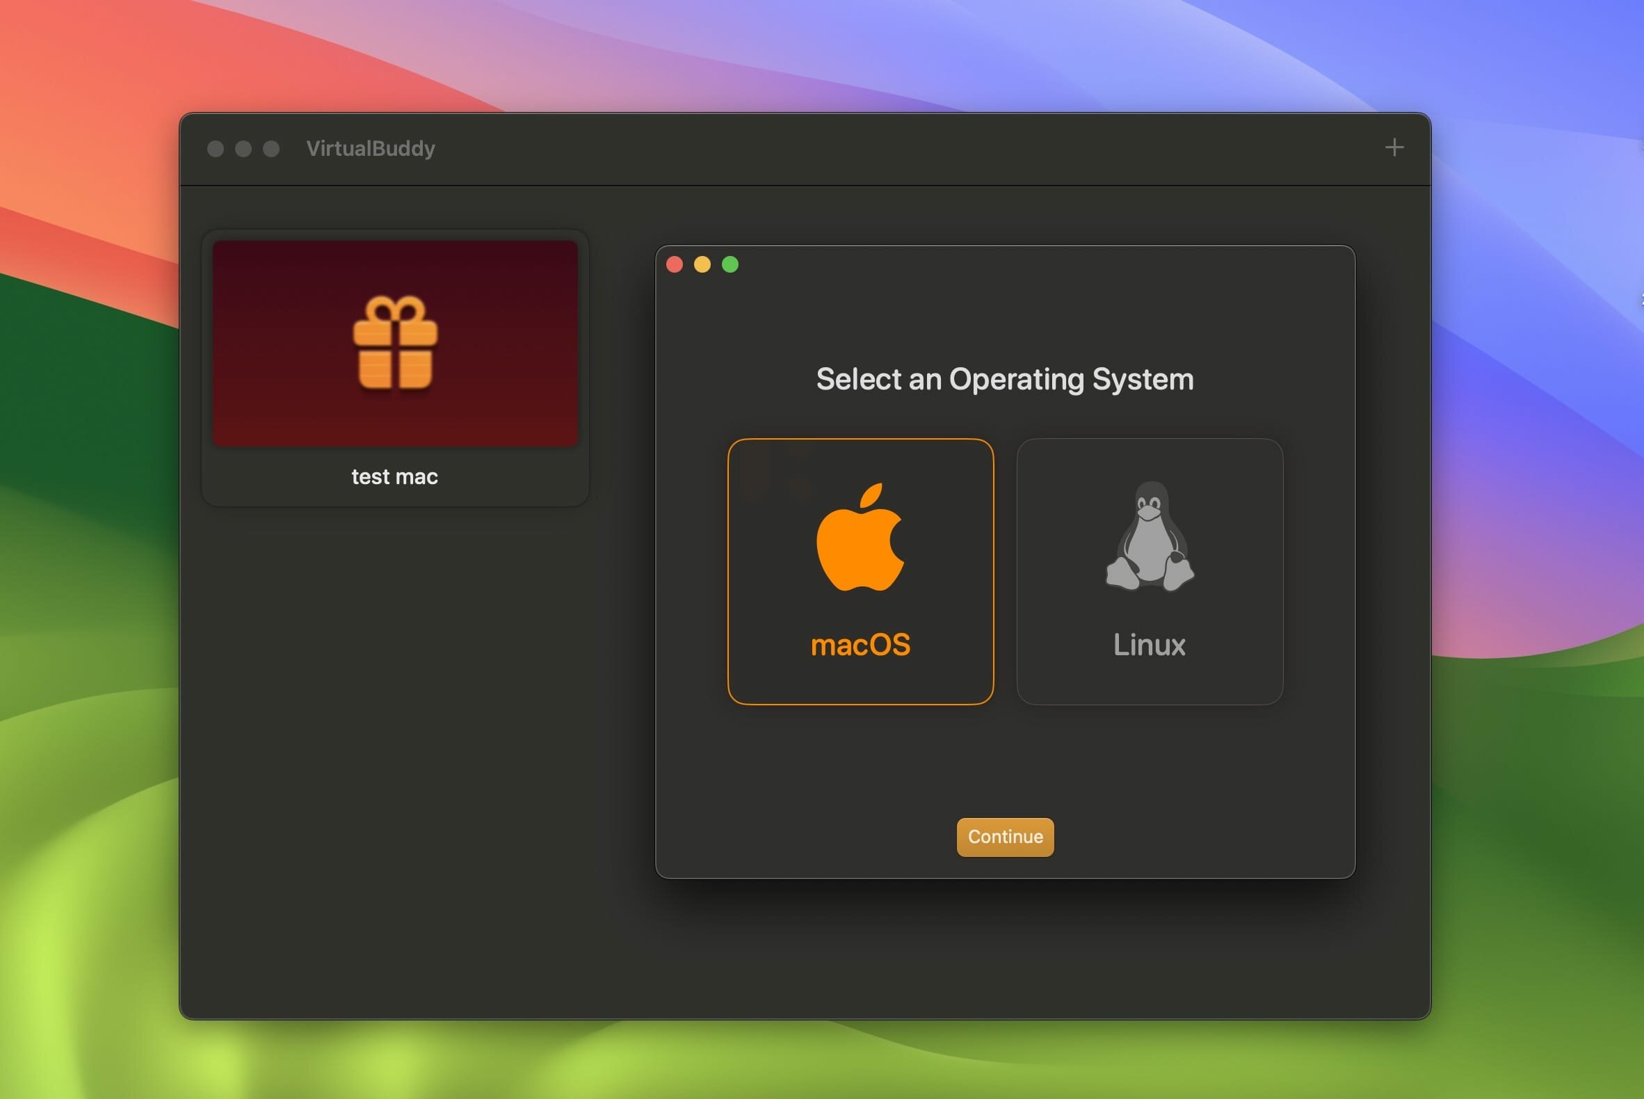Click the VirtualBuddy window title
The height and width of the screenshot is (1099, 1644).
pyautogui.click(x=371, y=149)
